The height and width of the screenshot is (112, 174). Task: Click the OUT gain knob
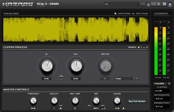coord(76,66)
